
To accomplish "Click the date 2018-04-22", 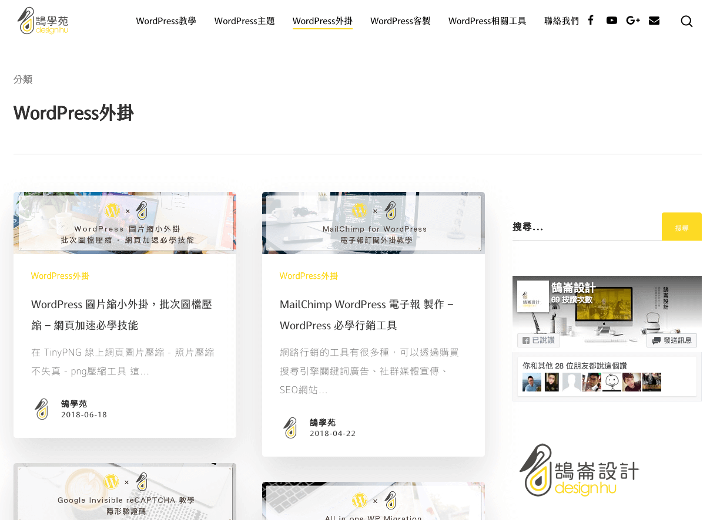I will click(333, 434).
